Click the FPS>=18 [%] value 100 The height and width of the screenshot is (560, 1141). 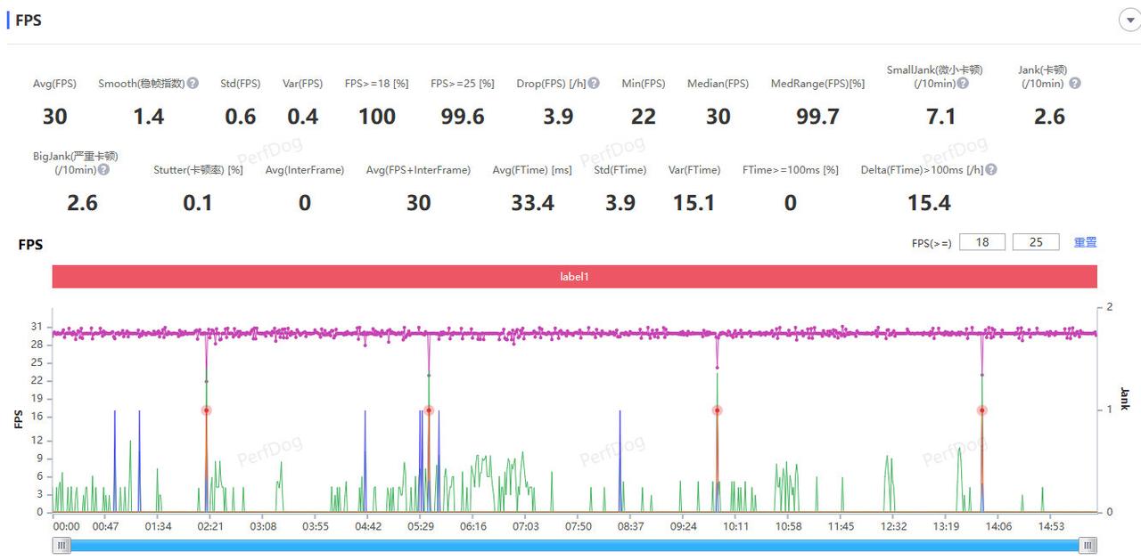point(377,117)
